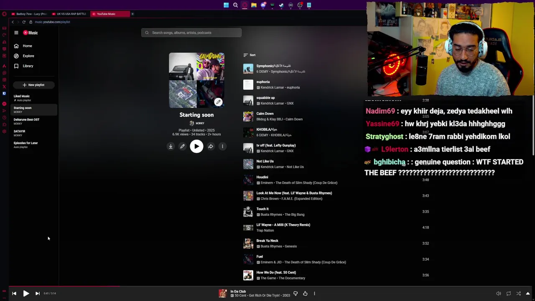535x301 pixels.
Task: Open a new browser tab with plus
Action: [132, 14]
